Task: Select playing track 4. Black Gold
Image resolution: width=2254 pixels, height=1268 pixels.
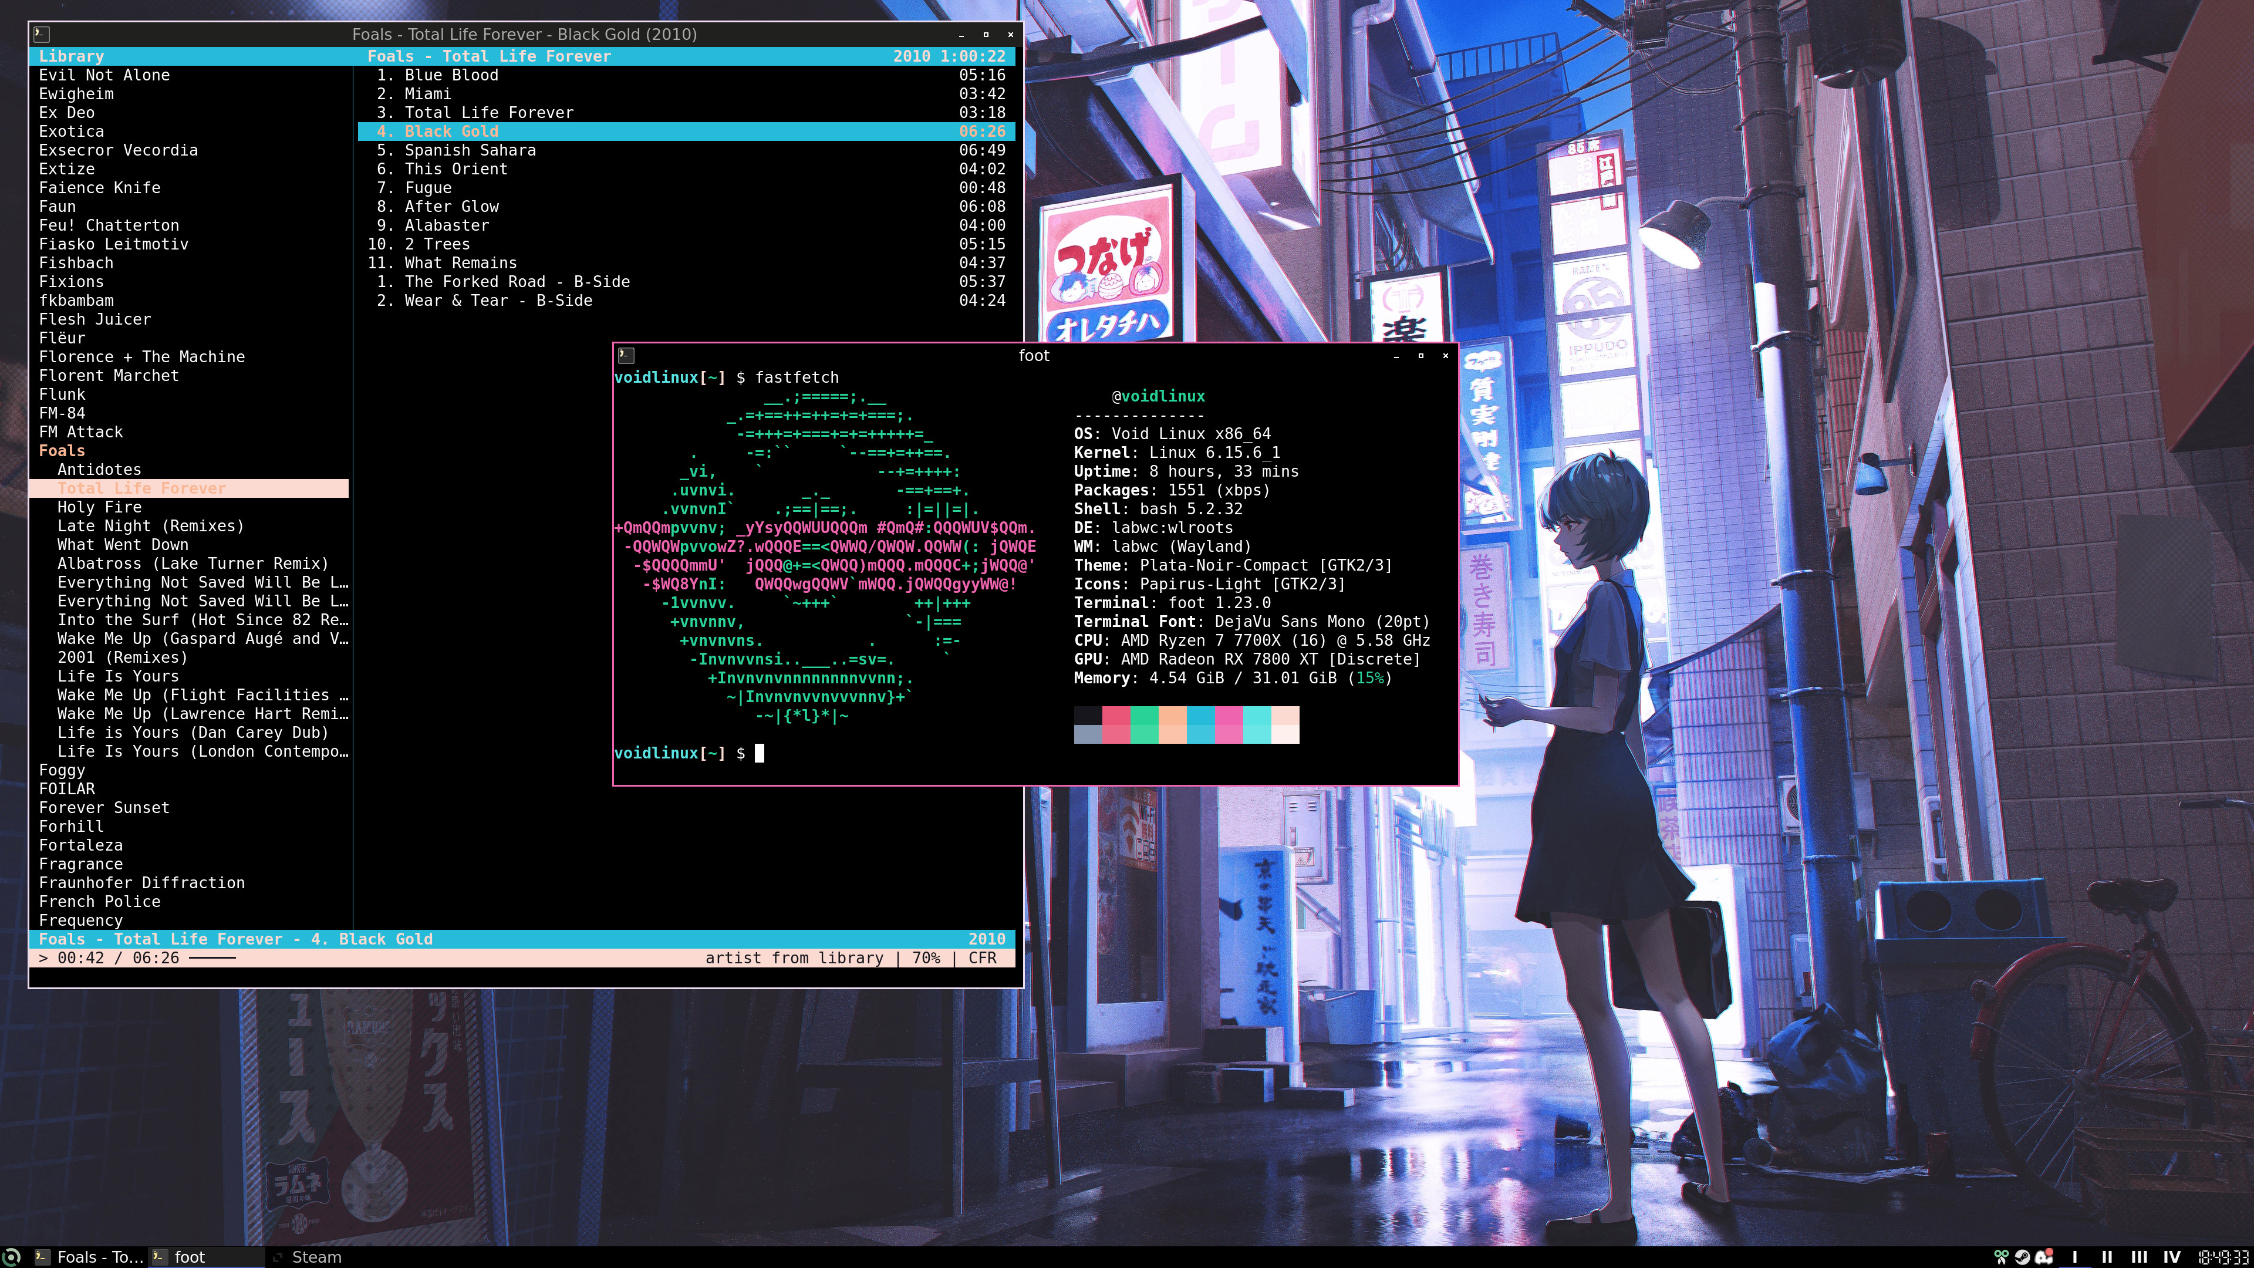Action: [x=686, y=131]
